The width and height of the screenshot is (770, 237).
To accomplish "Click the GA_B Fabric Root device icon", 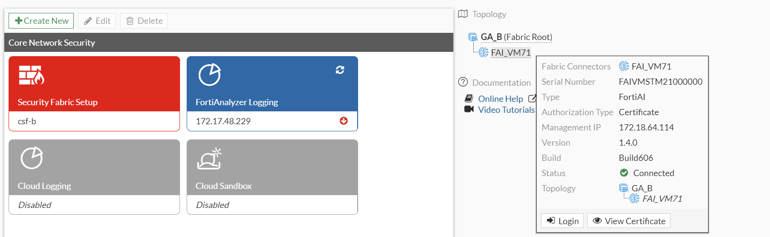I will (473, 37).
